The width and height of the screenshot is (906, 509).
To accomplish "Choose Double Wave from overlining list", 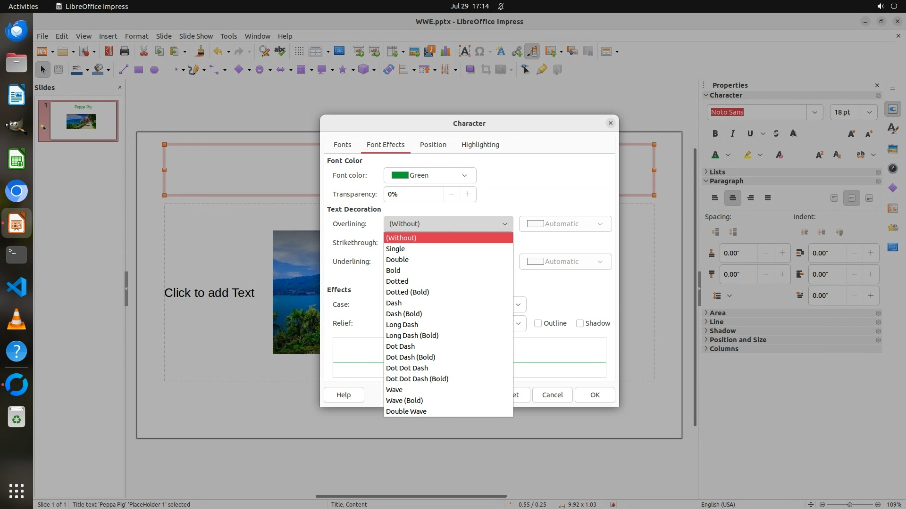I will click(406, 411).
